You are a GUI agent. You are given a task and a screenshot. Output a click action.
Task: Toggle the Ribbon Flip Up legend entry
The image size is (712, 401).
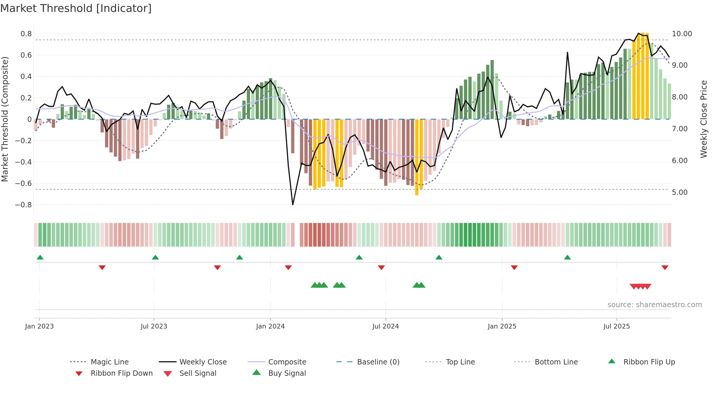point(641,362)
